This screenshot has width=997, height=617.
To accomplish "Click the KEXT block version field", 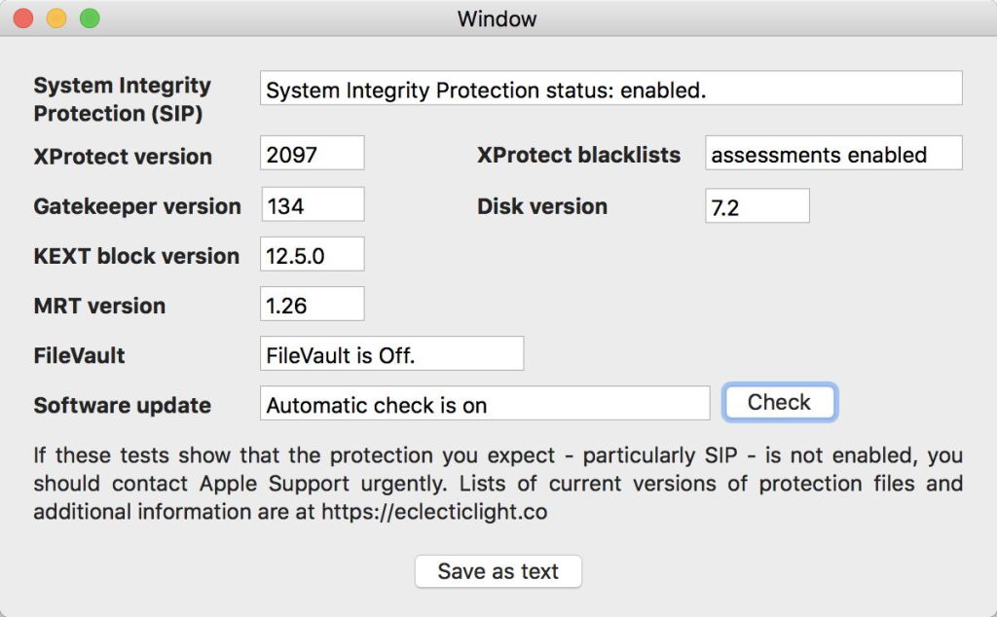I will [313, 255].
